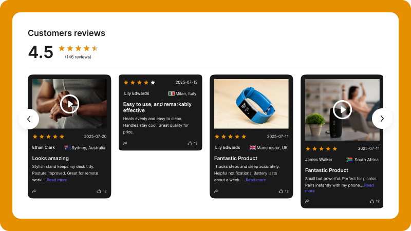Like the Milan, Italy review
This screenshot has width=411, height=231.
pyautogui.click(x=190, y=143)
